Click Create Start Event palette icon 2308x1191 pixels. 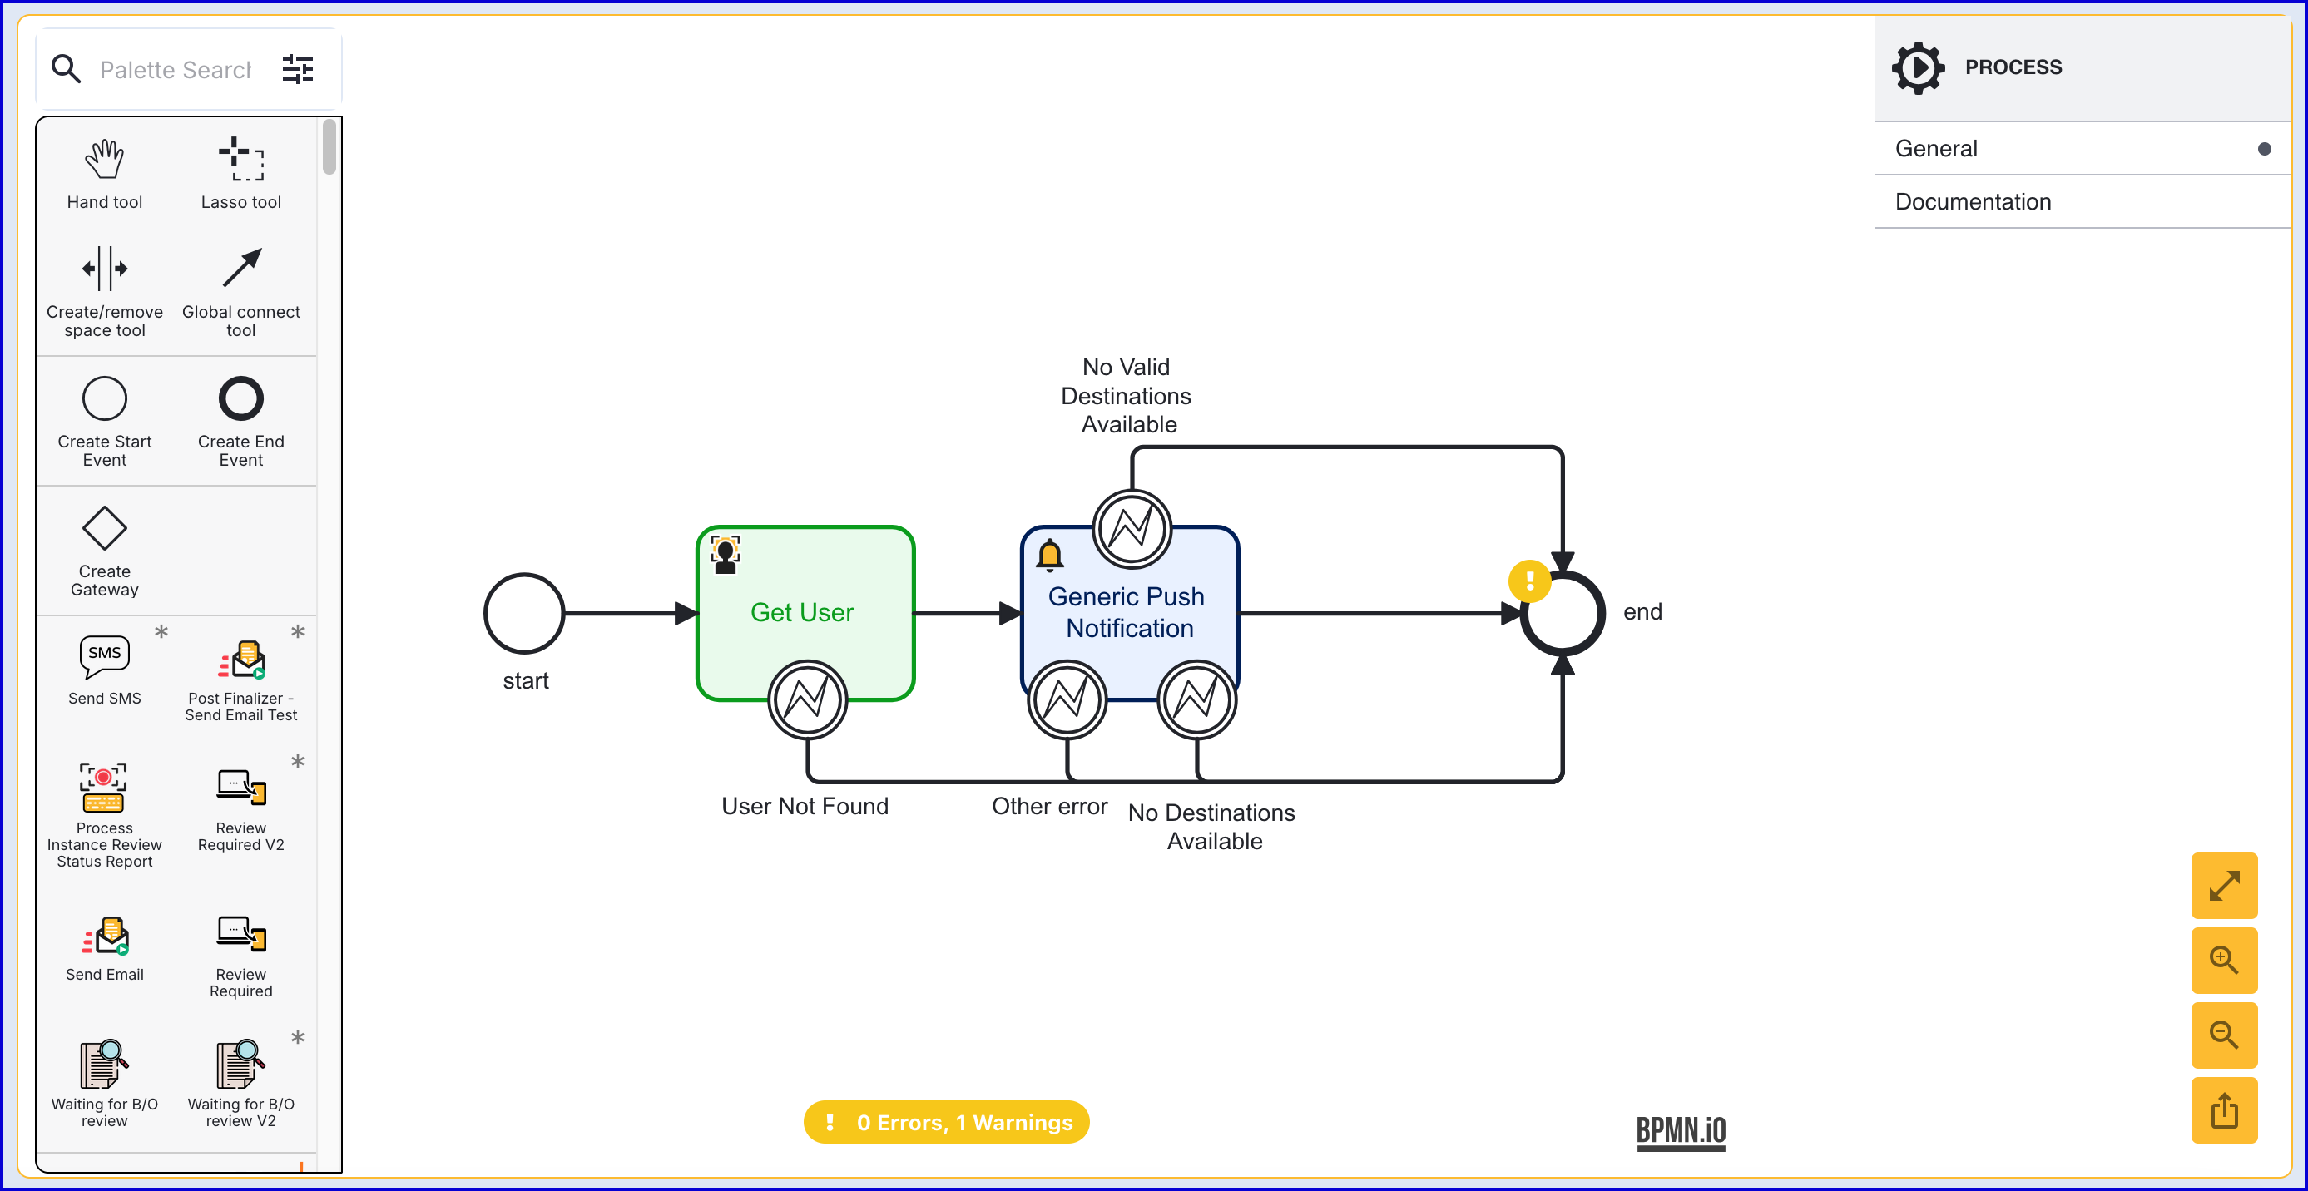coord(104,398)
